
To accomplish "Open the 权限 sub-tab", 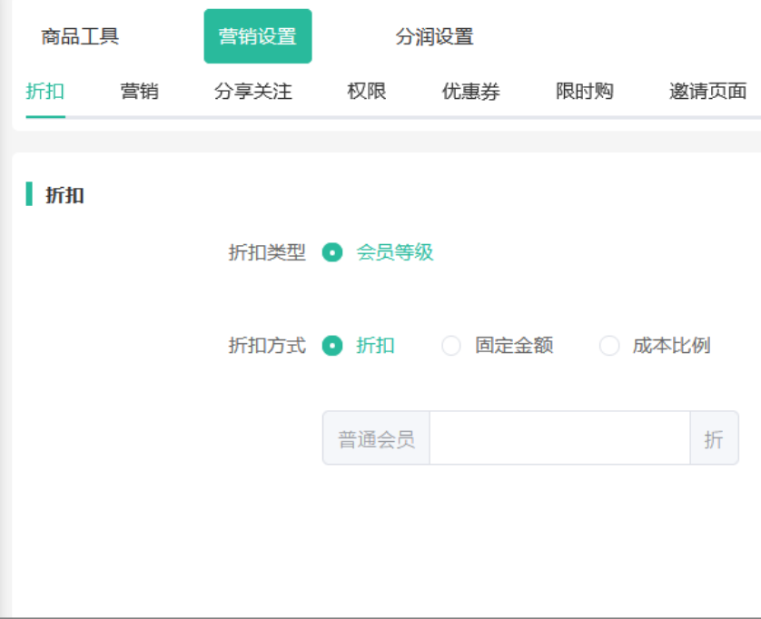I will 367,91.
